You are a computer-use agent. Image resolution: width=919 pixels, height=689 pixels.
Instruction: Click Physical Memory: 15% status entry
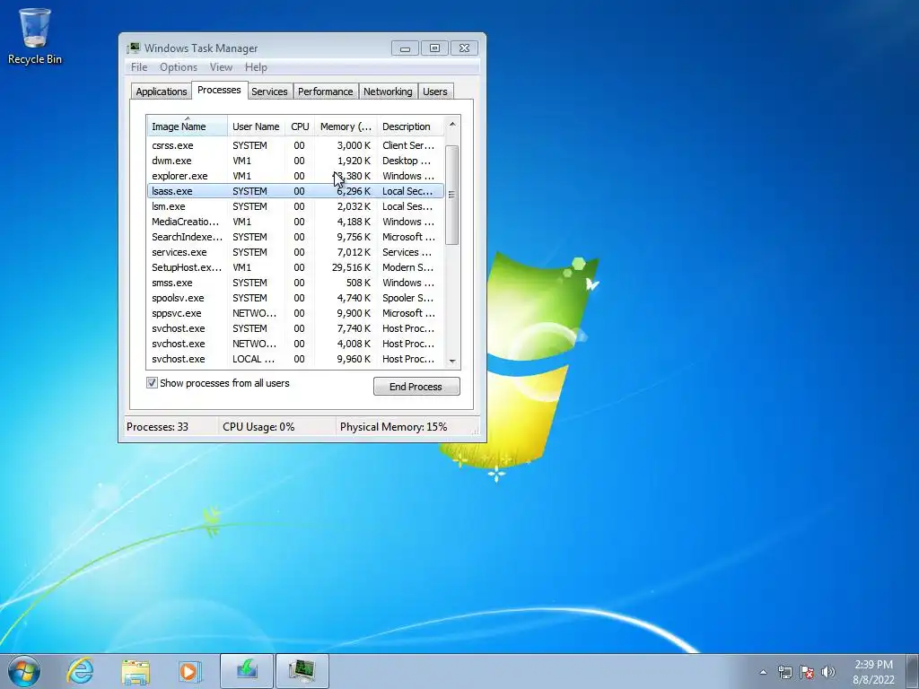[393, 427]
